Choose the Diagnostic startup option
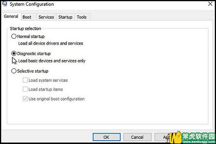Screen dimensions: 216x144 [x=14, y=53]
